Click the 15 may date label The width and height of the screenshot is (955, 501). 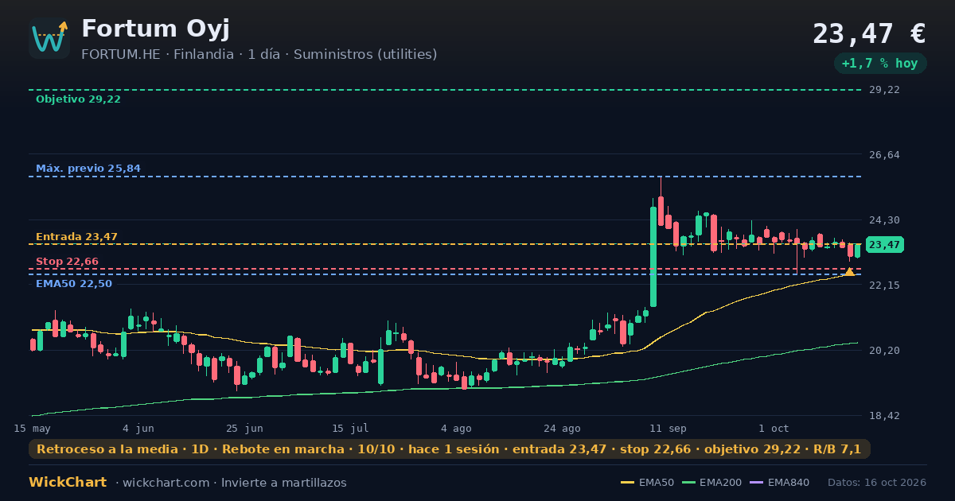(x=33, y=428)
